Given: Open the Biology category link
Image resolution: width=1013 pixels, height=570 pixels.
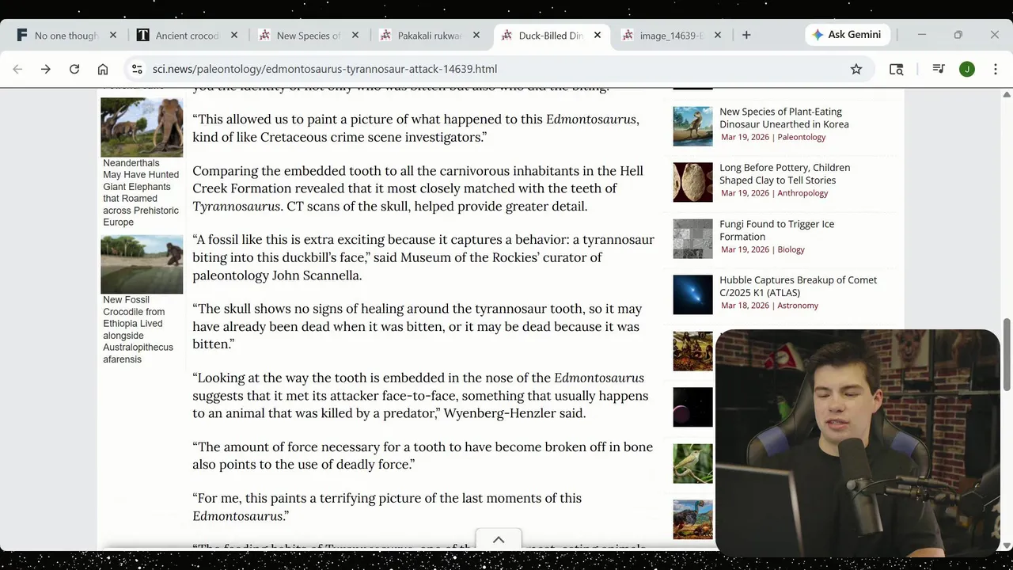Looking at the screenshot, I should click(791, 249).
